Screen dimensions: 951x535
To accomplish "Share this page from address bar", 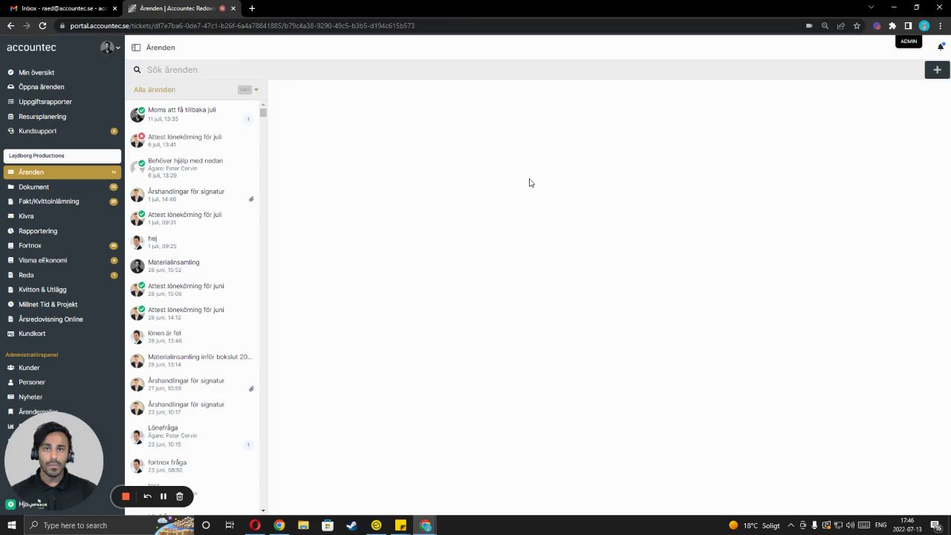I will 840,26.
